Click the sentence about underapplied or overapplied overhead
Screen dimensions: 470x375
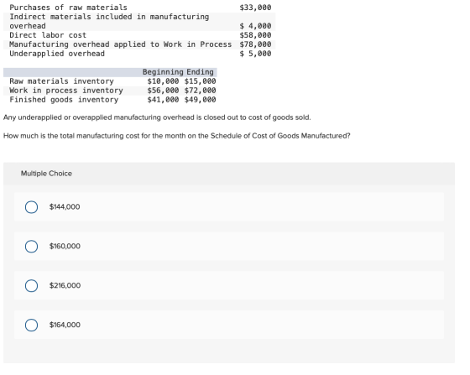157,117
